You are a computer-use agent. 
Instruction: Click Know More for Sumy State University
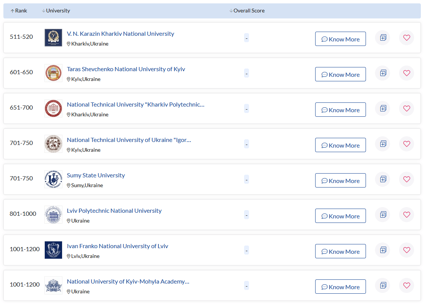tap(340, 181)
